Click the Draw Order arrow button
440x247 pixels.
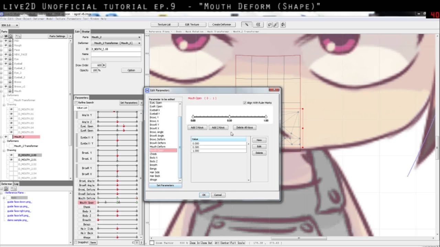tap(104, 65)
